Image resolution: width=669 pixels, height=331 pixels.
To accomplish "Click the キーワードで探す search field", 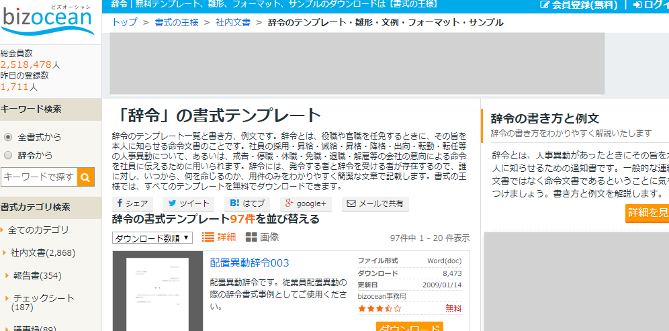I will pos(39,177).
